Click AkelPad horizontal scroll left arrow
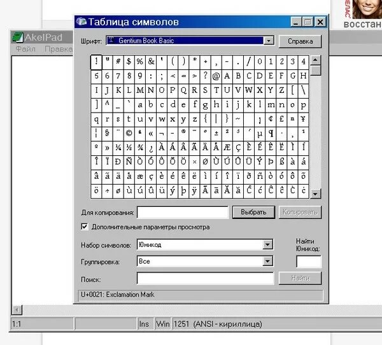The height and width of the screenshot is (345, 382). 17,310
